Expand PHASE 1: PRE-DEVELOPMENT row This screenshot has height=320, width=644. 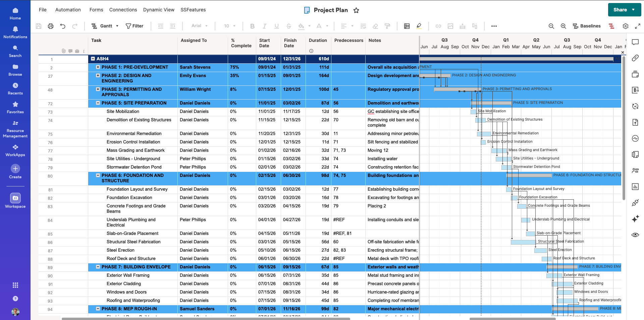point(98,67)
